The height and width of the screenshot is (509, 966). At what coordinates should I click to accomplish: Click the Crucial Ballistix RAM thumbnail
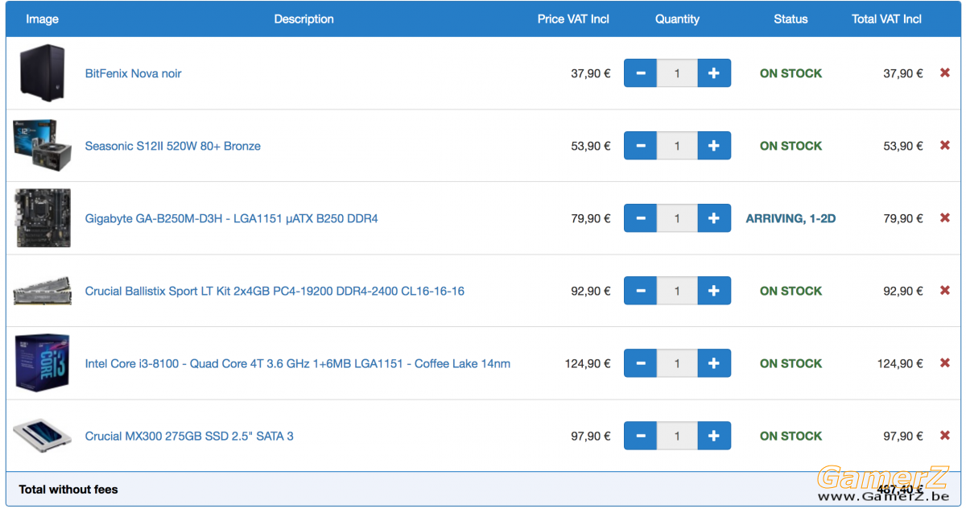(43, 291)
